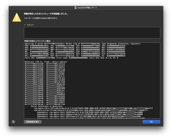Click the document icon in the title bar
Screen dimensions: 172x138
[76, 8]
